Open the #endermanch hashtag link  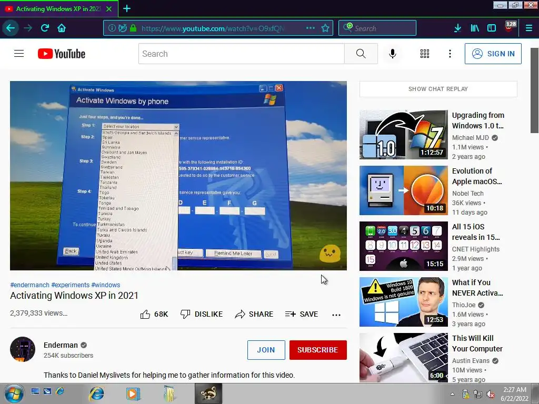point(29,285)
